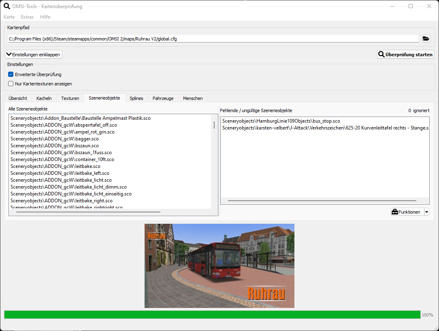Close the Kartenüberprüfung window
Image resolution: width=439 pixels, height=331 pixels.
coord(429,6)
